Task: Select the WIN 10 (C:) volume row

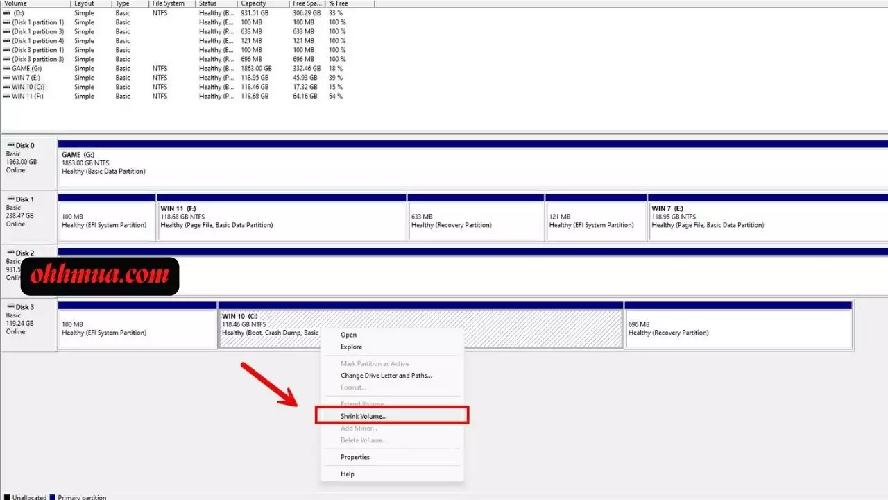Action: (x=187, y=87)
